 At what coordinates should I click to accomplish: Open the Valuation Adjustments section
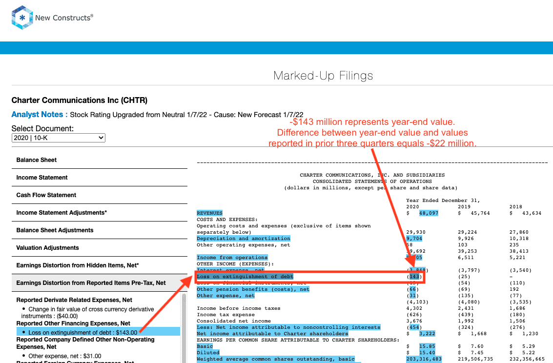(100, 248)
